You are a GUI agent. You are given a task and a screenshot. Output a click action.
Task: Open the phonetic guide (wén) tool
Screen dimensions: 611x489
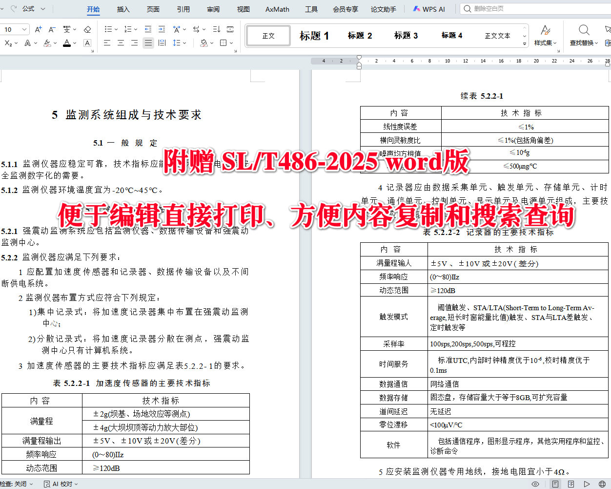[x=67, y=29]
